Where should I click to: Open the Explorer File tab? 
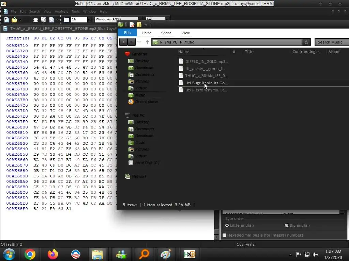click(x=127, y=33)
